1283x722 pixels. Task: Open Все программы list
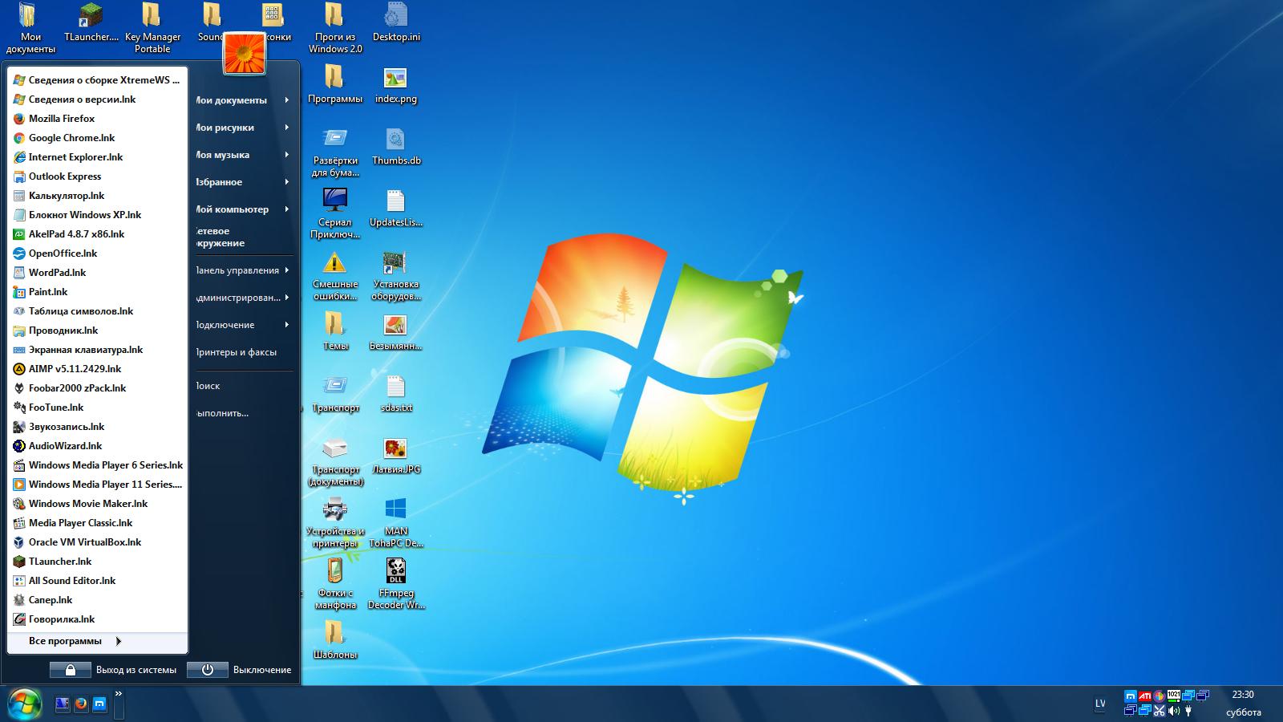click(98, 641)
